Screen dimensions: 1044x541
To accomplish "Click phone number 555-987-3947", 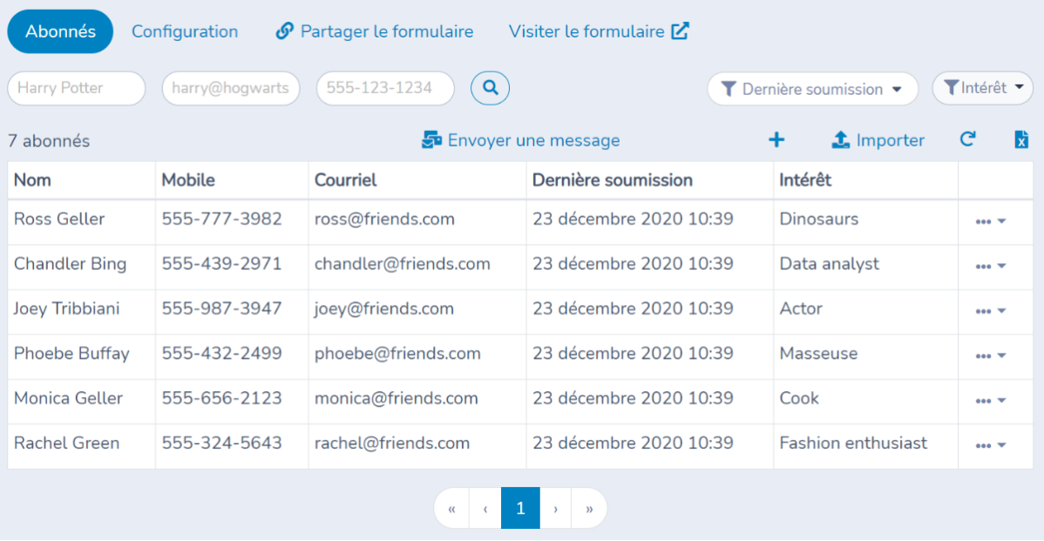I will (x=221, y=308).
